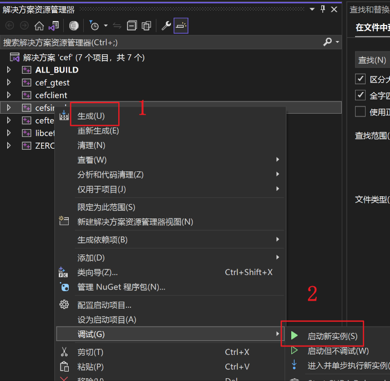The image size is (390, 381).
Task: Click the Collapse All toolbar icon
Action: tap(131, 26)
